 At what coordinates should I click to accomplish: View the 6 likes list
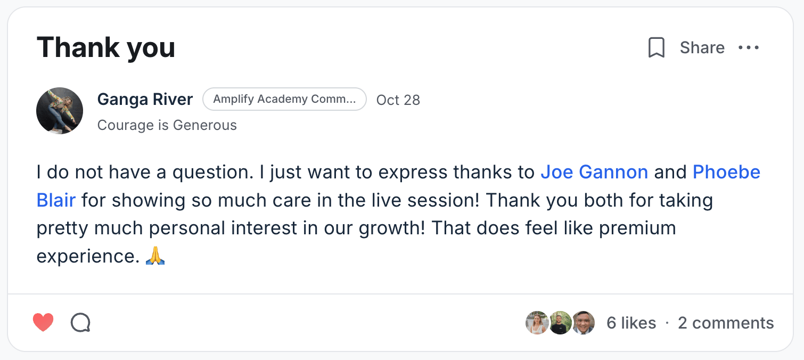tap(631, 323)
